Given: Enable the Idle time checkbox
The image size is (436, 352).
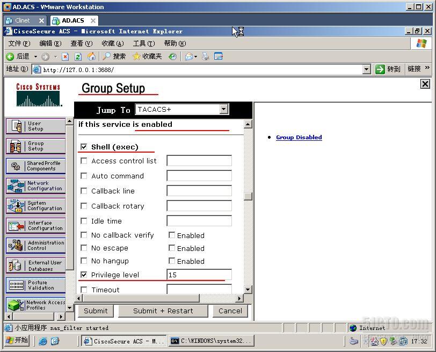Looking at the screenshot, I should 84,221.
